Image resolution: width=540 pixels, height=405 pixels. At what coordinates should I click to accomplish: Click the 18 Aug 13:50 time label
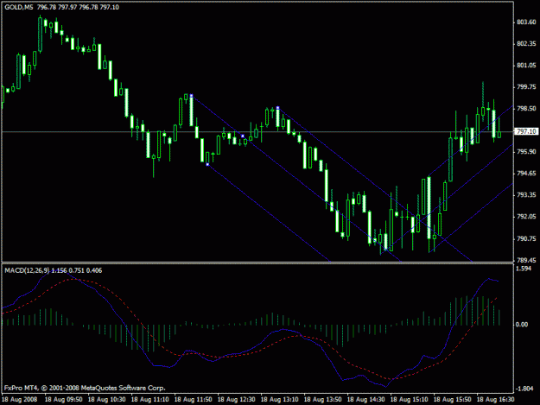(x=322, y=400)
